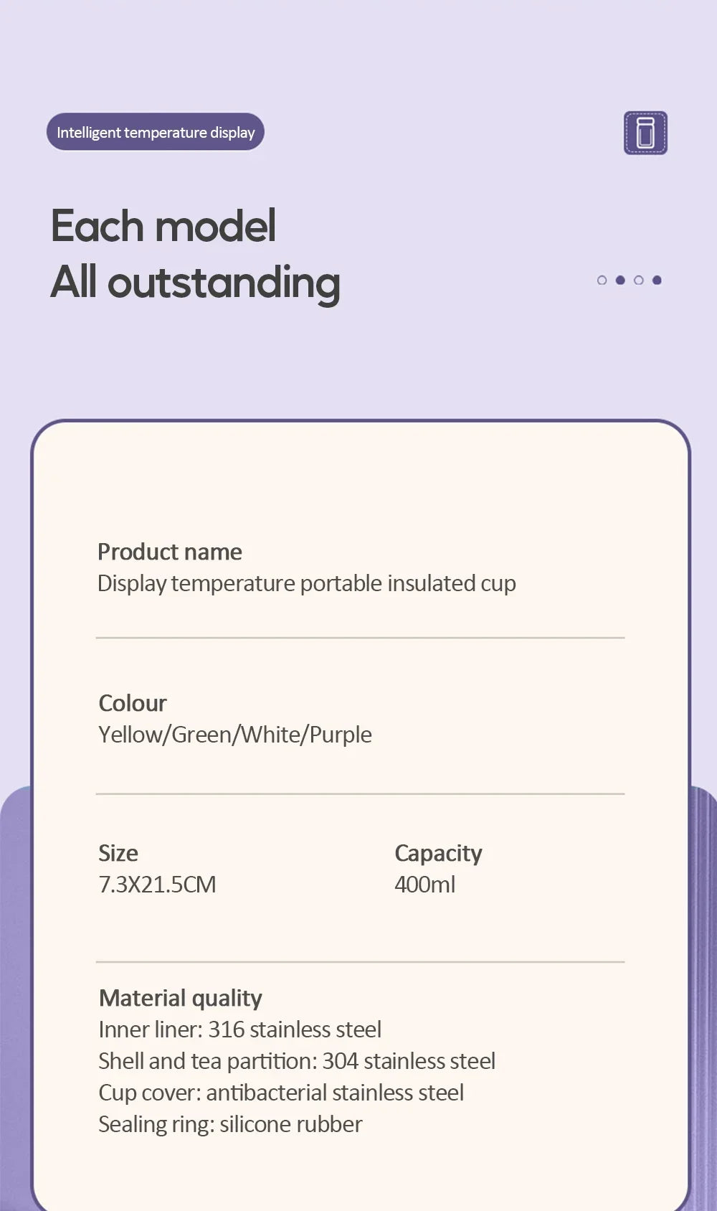Click the "Colour" label
This screenshot has width=717, height=1211.
click(133, 703)
